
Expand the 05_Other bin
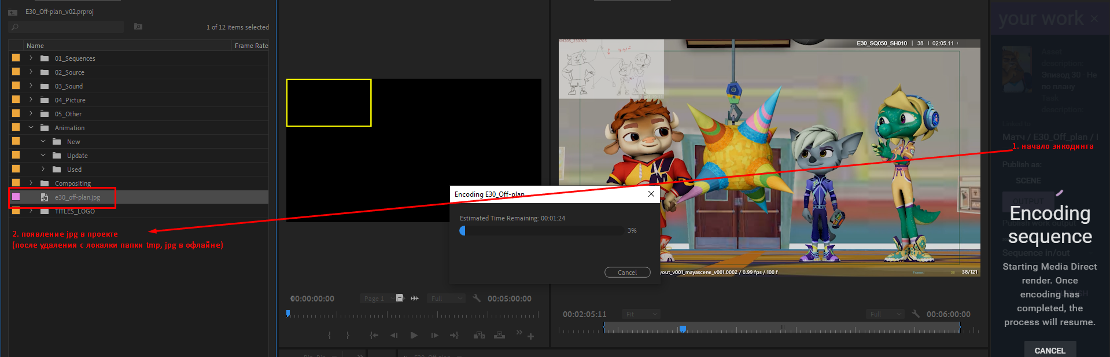(x=31, y=113)
